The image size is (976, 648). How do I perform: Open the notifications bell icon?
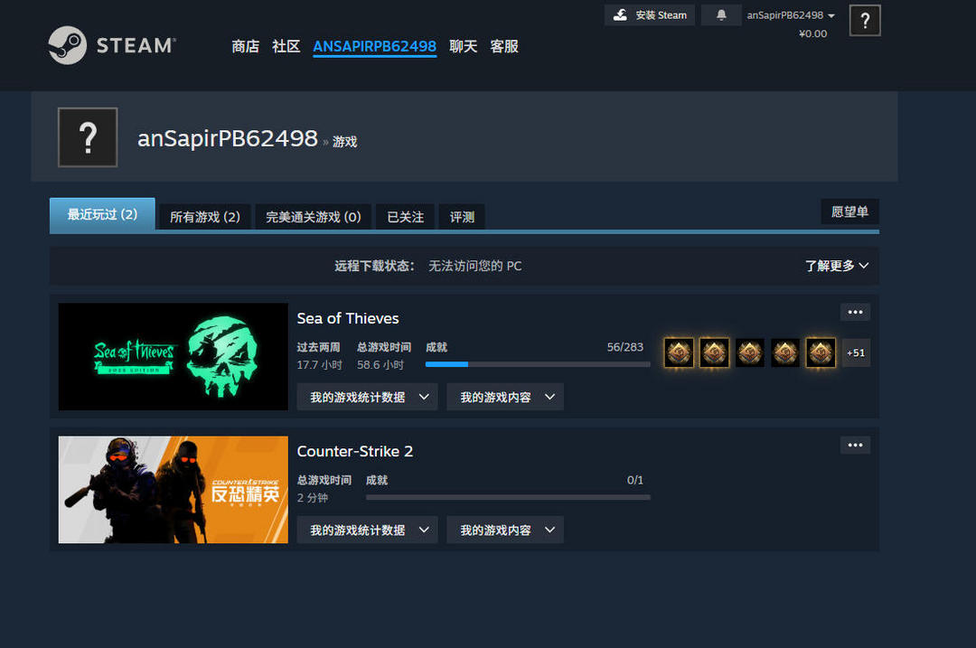[721, 15]
